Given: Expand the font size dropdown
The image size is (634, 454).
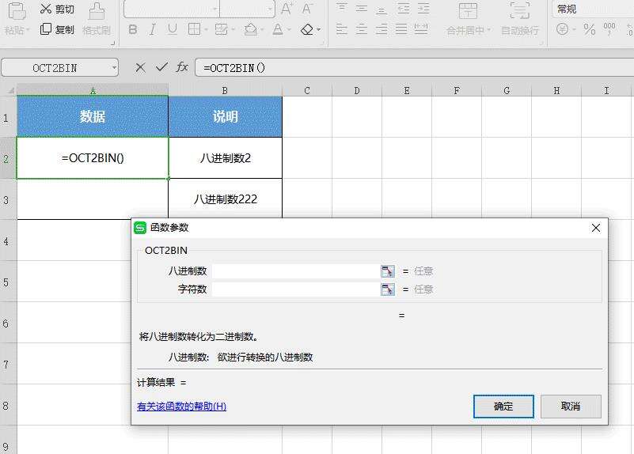Looking at the screenshot, I should pyautogui.click(x=271, y=9).
